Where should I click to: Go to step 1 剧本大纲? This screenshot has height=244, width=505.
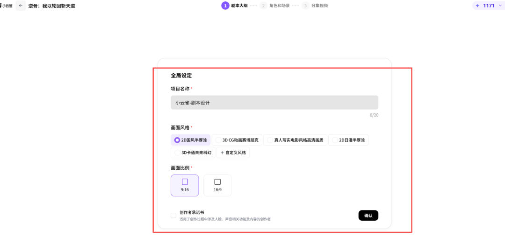tap(234, 6)
